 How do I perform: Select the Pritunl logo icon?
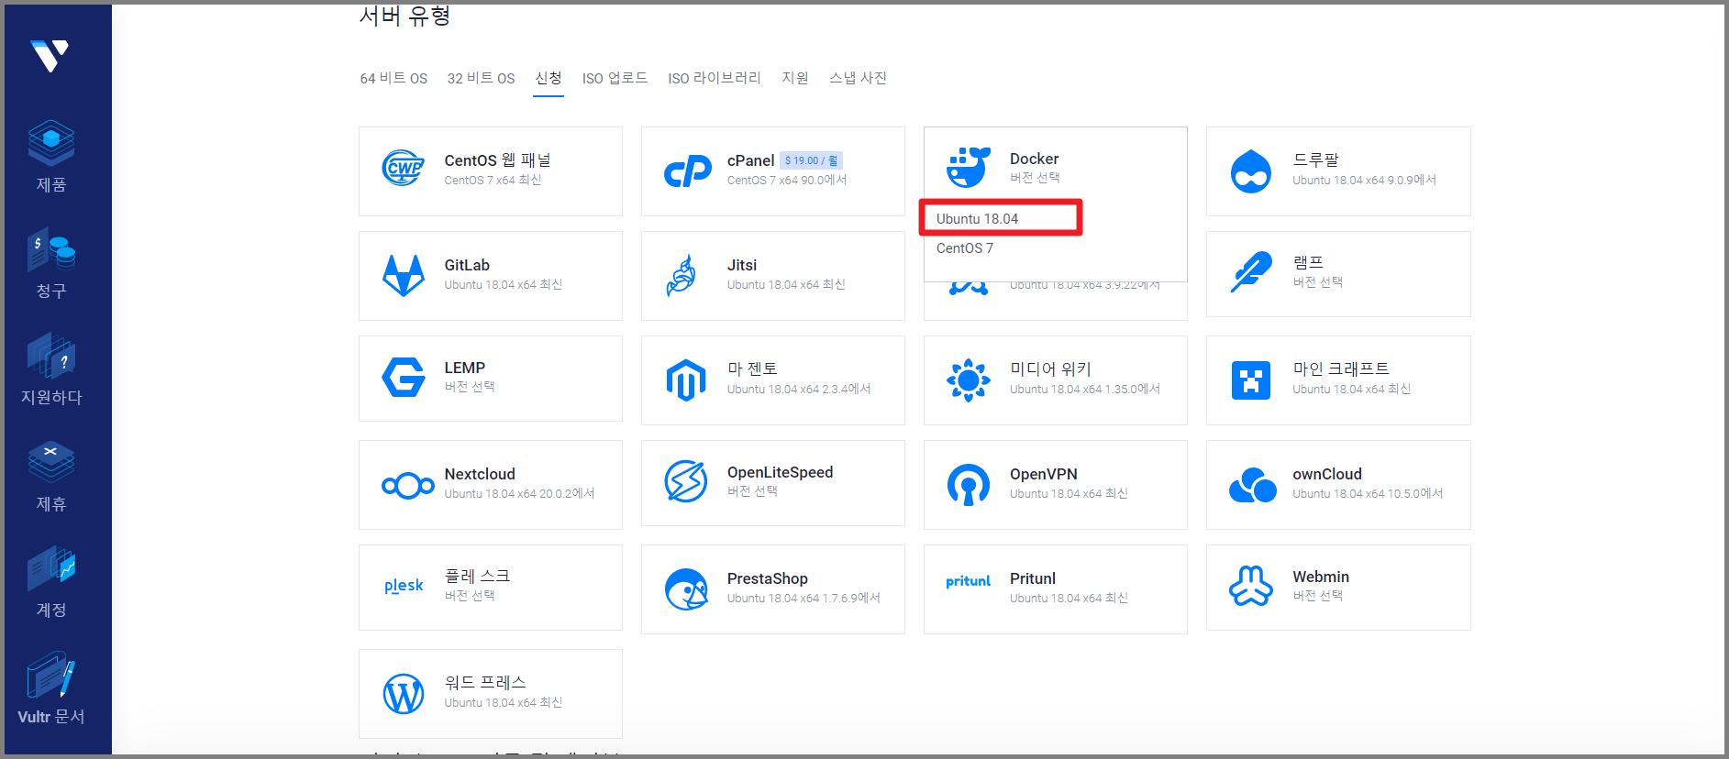[969, 581]
